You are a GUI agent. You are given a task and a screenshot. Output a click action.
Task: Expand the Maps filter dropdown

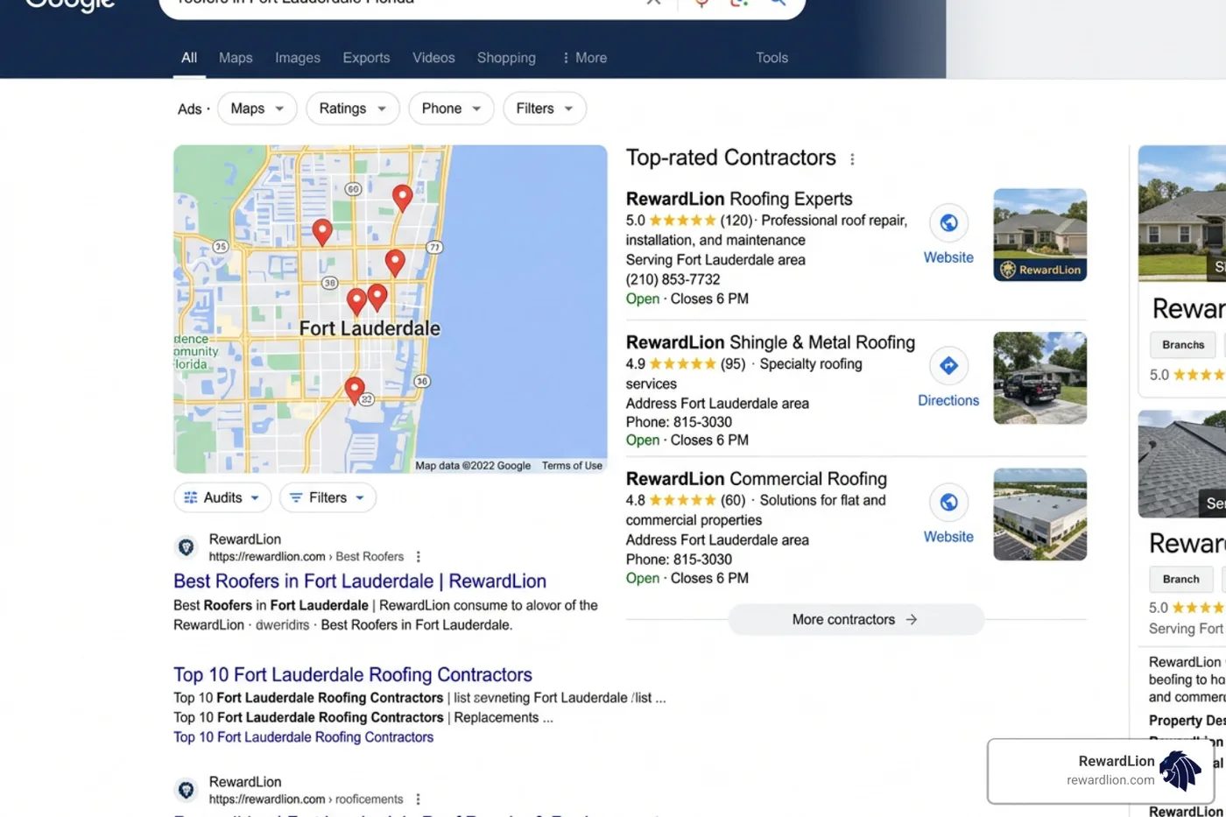(x=257, y=109)
